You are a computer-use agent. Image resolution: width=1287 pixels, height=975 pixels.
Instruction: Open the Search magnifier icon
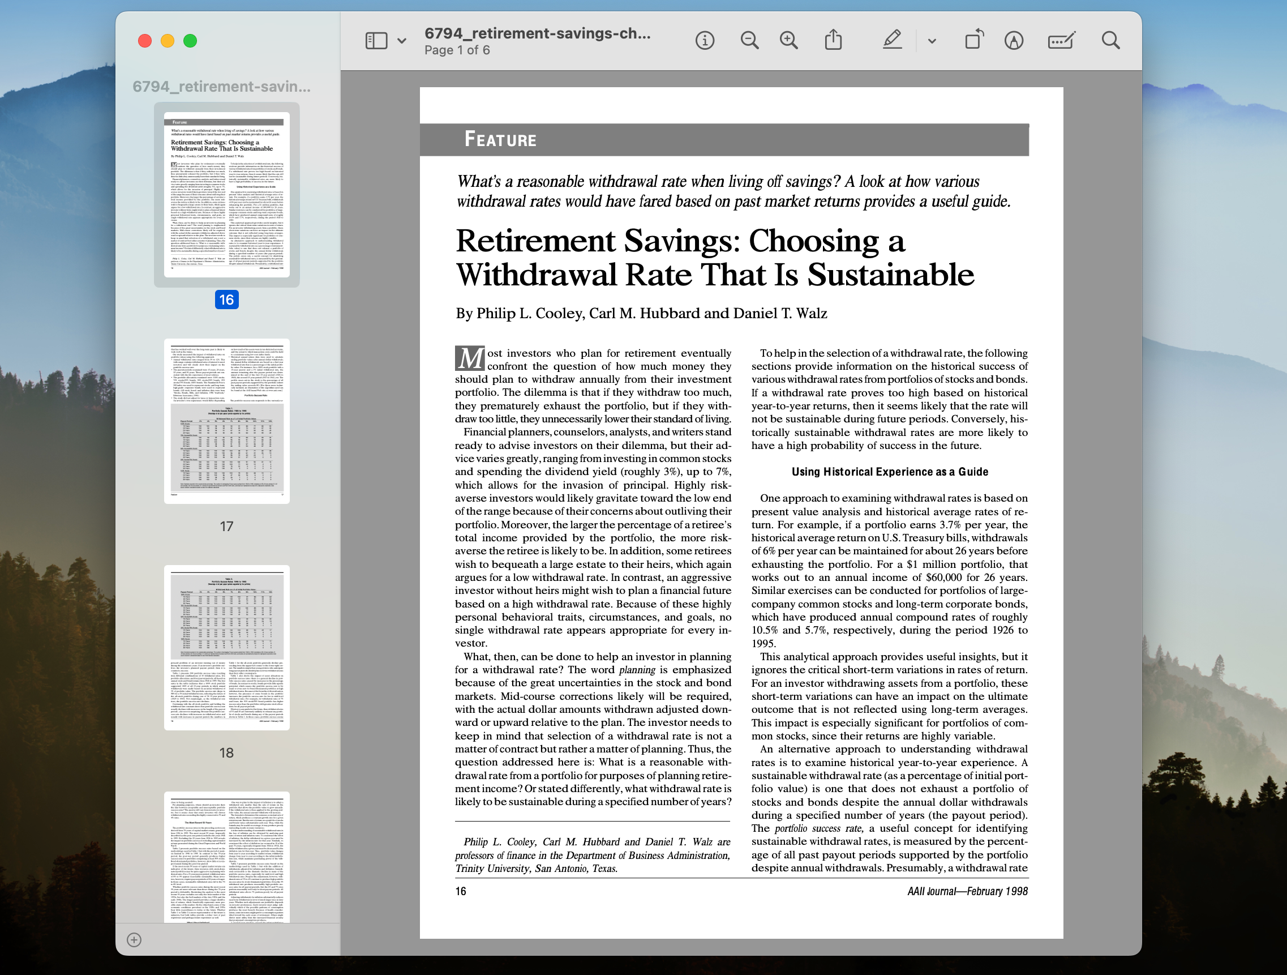point(1110,41)
